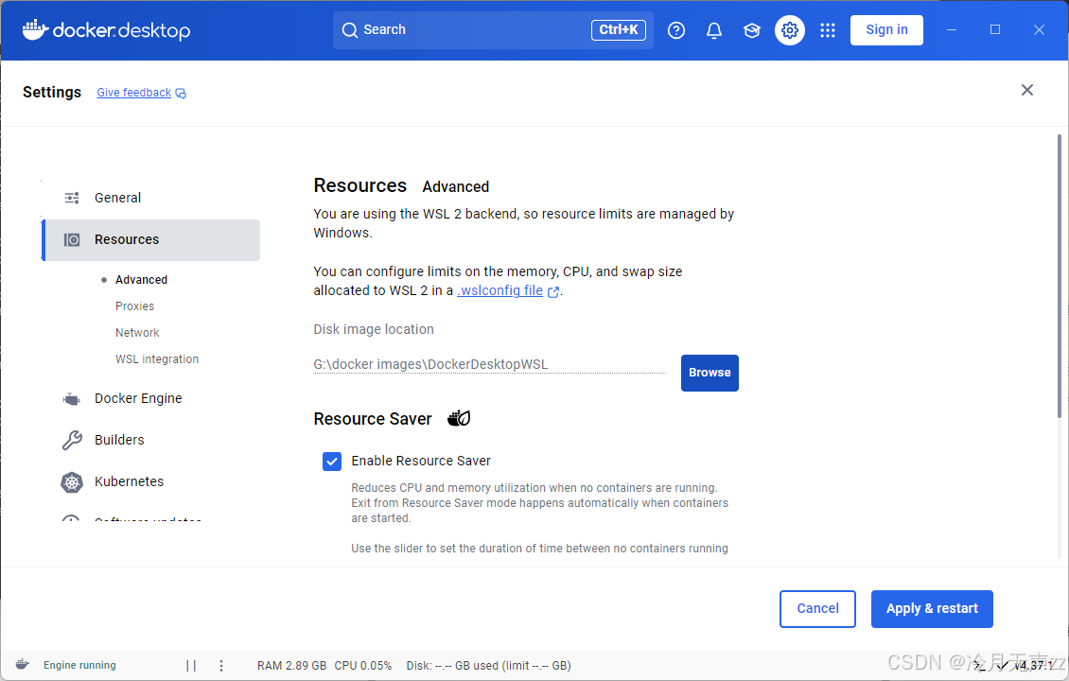1069x681 pixels.
Task: Select the Advanced sub-item under Resources
Action: click(141, 279)
